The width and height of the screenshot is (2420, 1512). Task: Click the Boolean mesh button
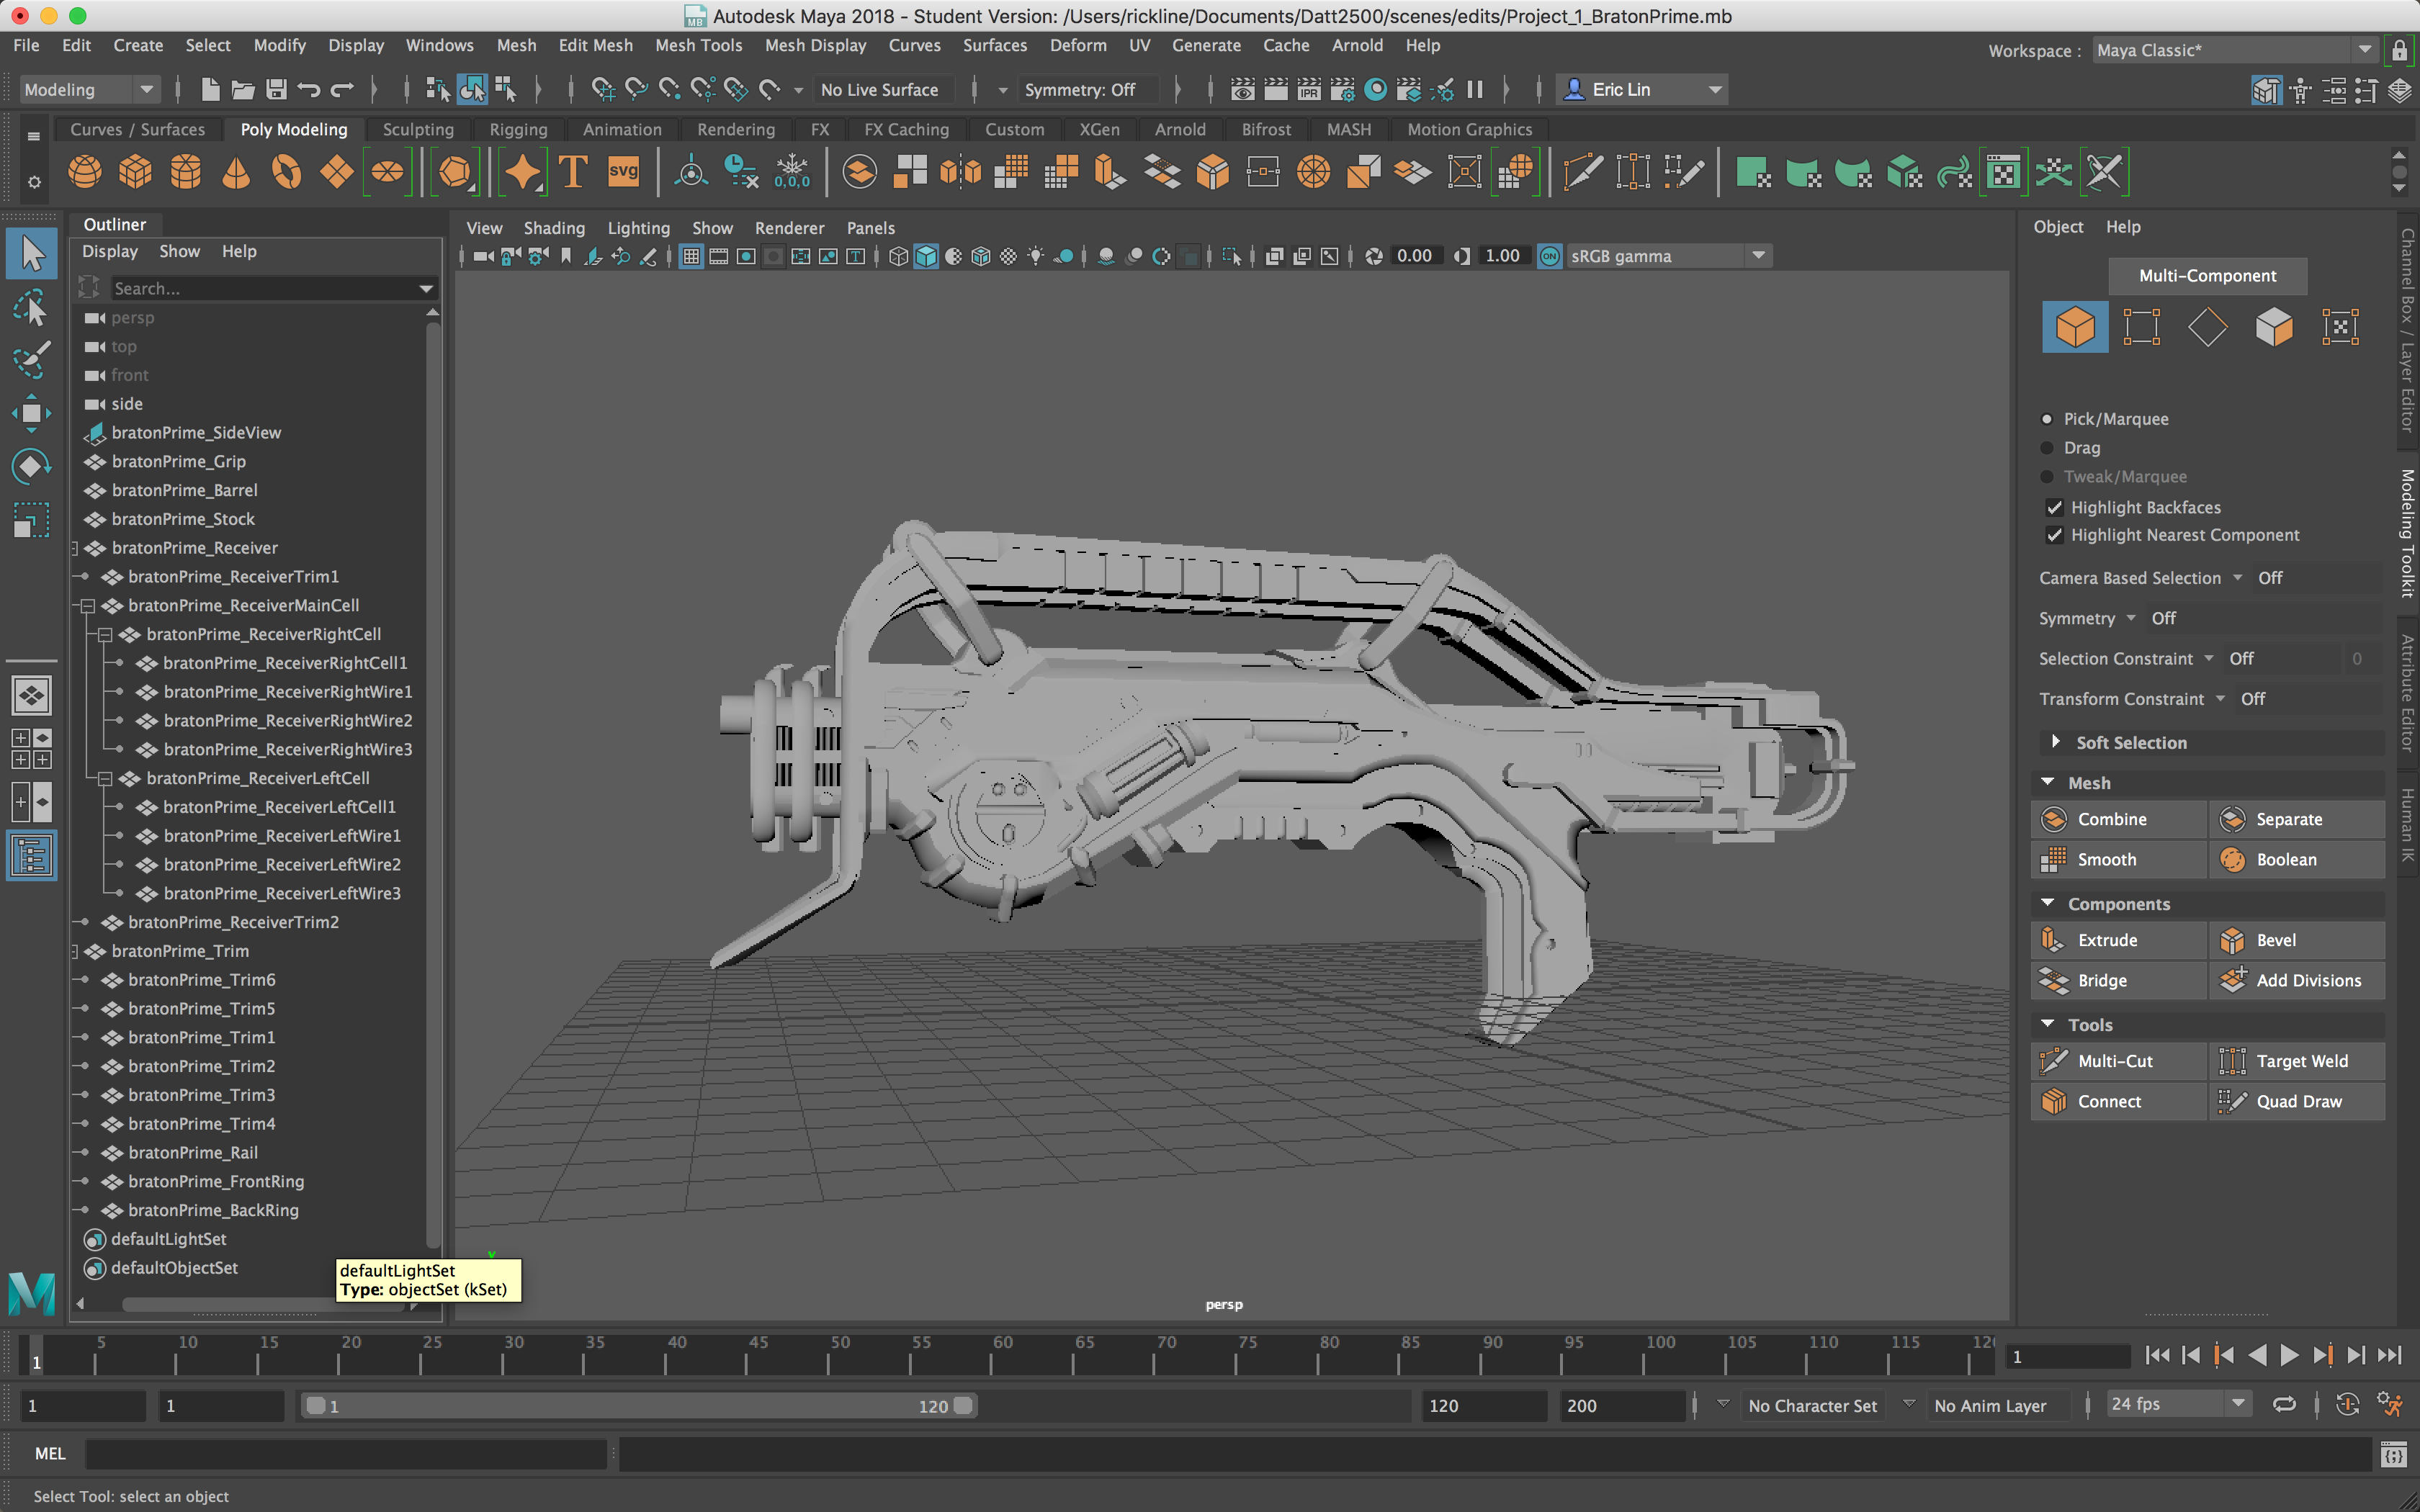2286,860
